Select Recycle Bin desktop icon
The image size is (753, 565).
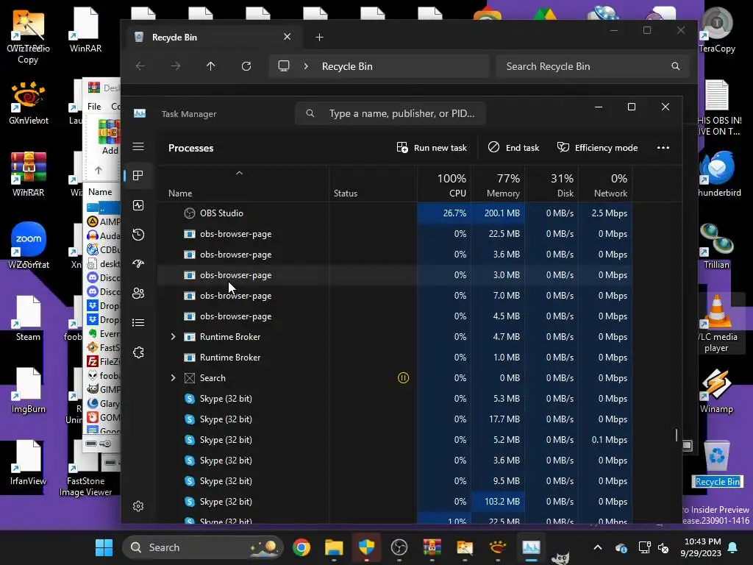pos(718,463)
